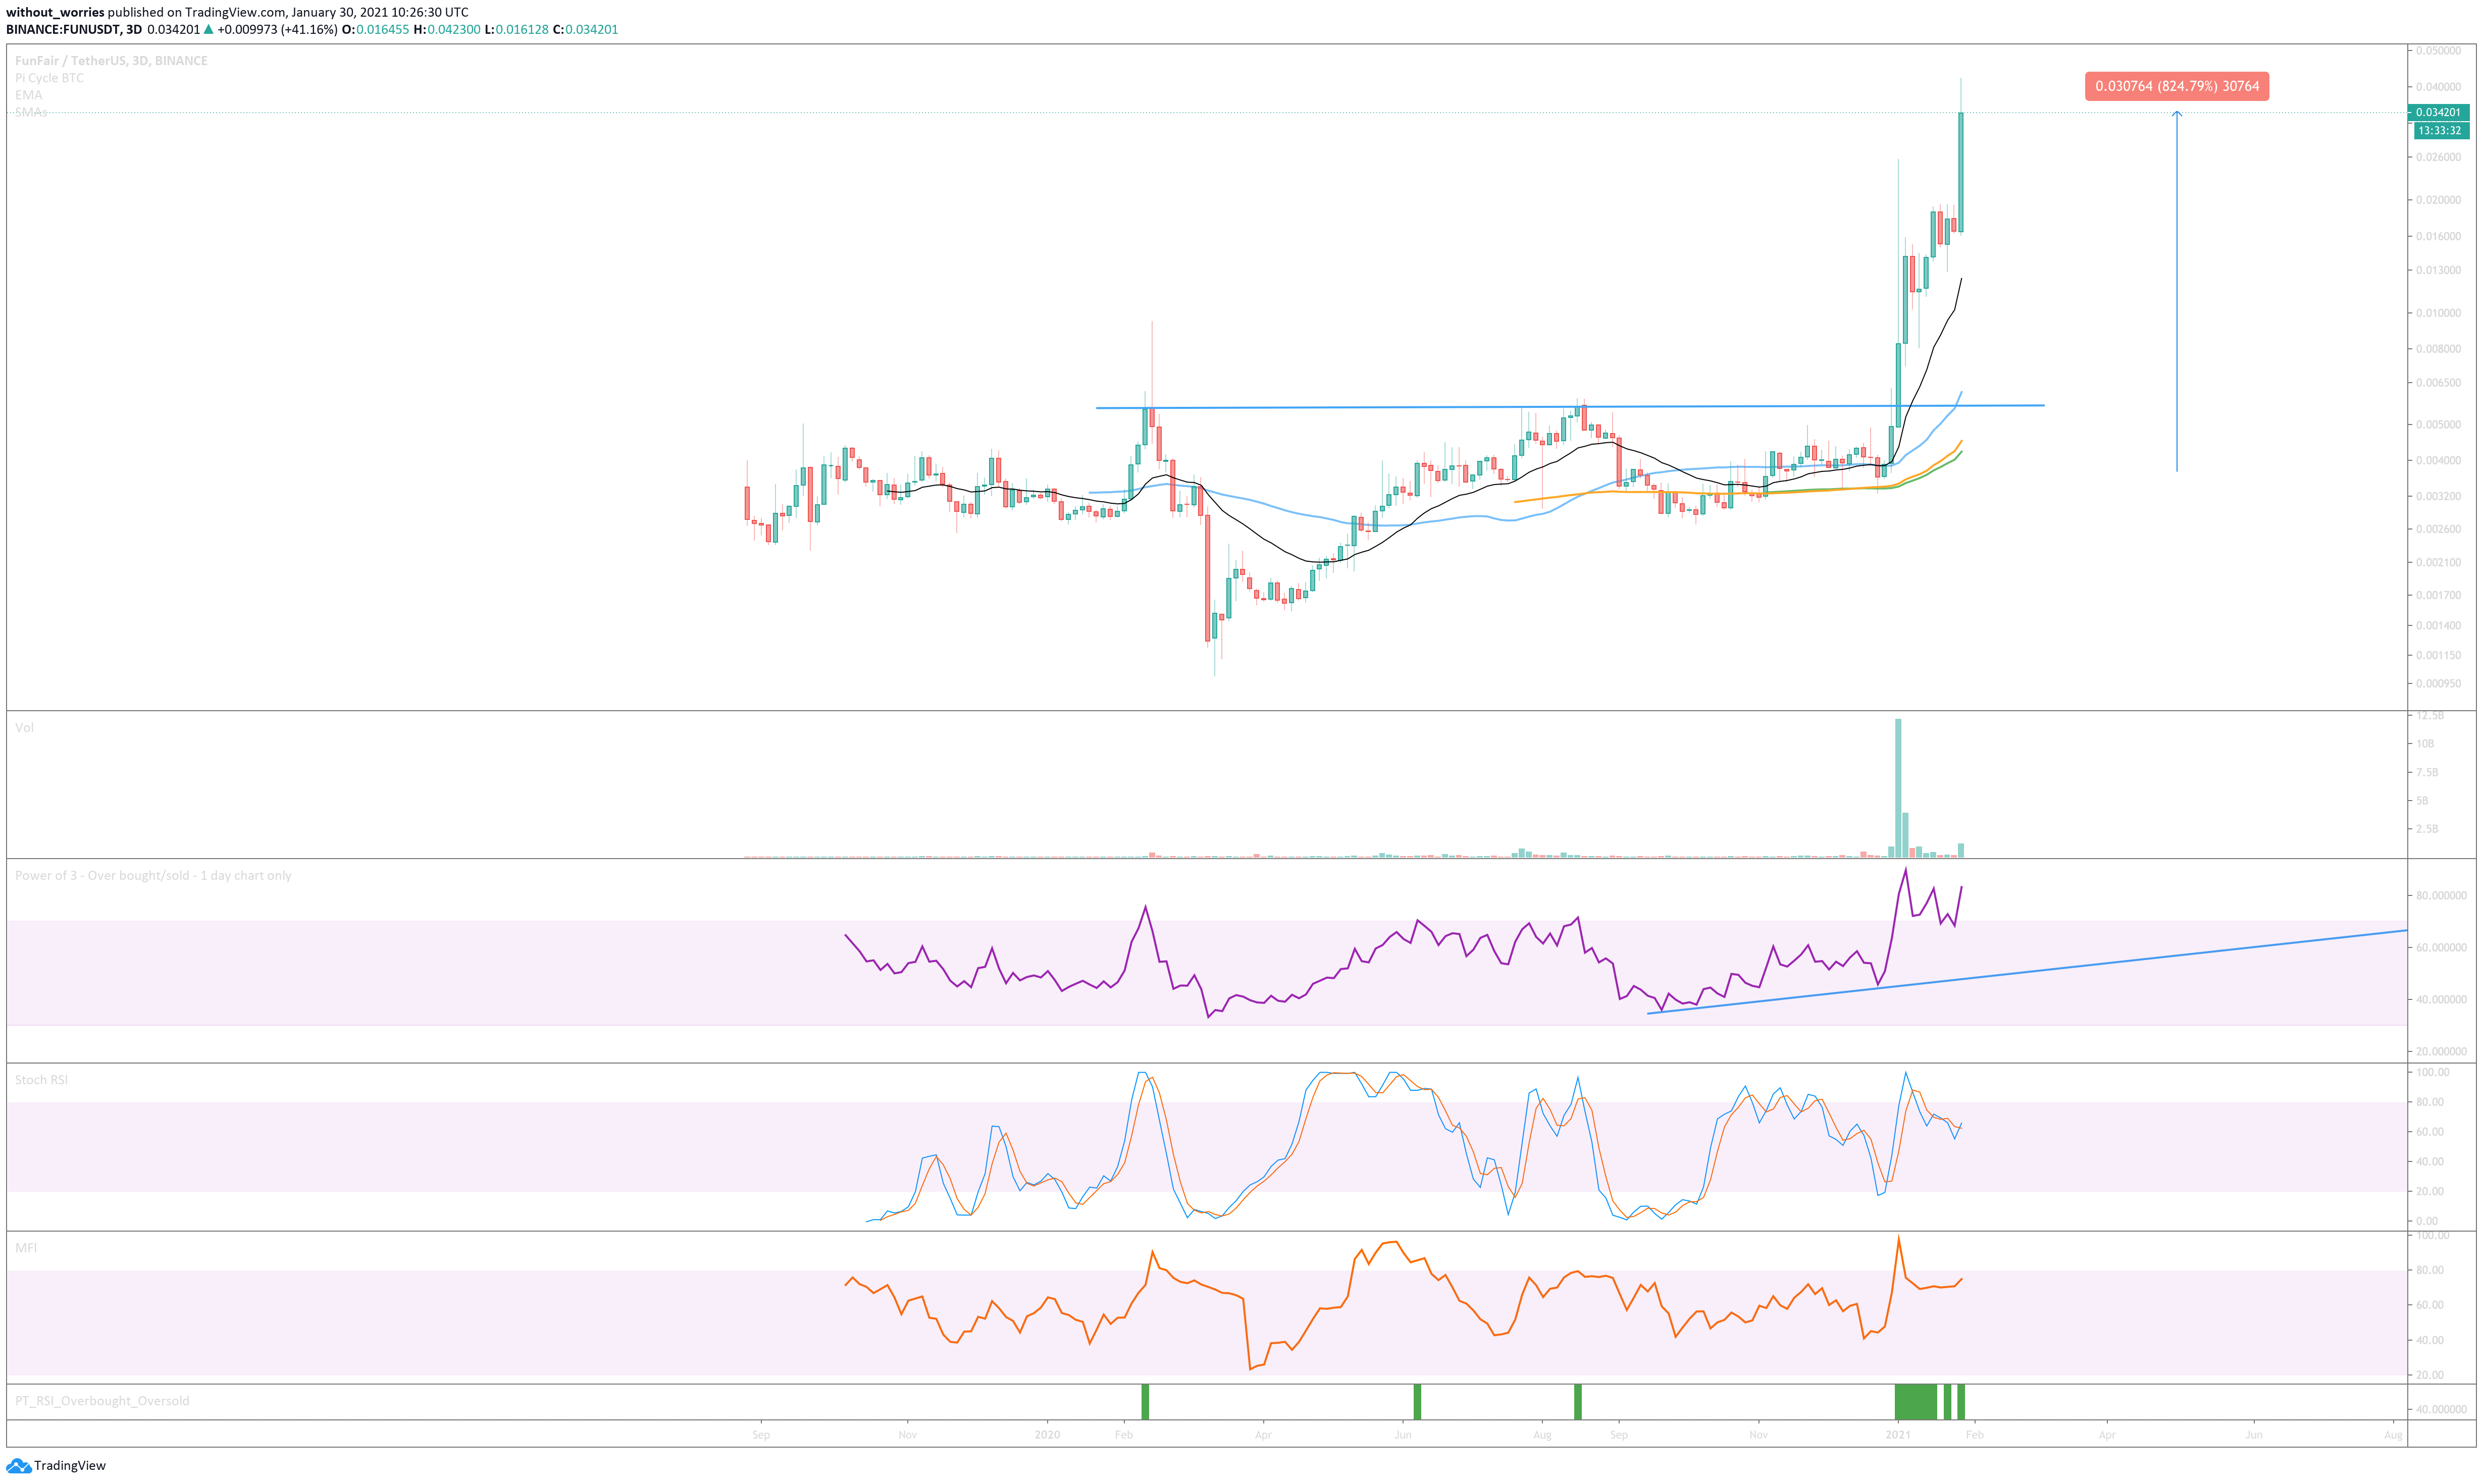The image size is (2483, 1484).
Task: Click the close value C:0.034201
Action: pyautogui.click(x=585, y=29)
